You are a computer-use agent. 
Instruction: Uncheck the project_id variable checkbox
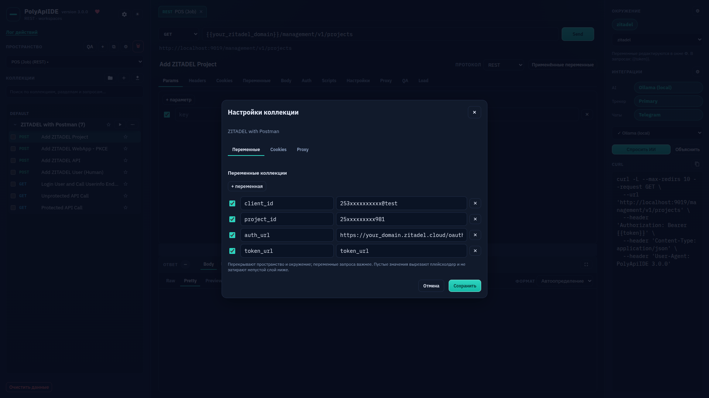coord(232,219)
